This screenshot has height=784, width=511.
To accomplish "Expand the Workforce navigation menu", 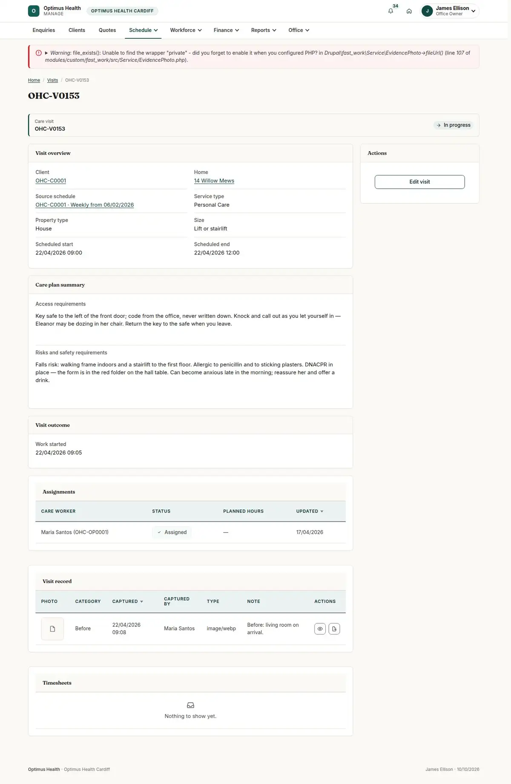I will pos(186,30).
